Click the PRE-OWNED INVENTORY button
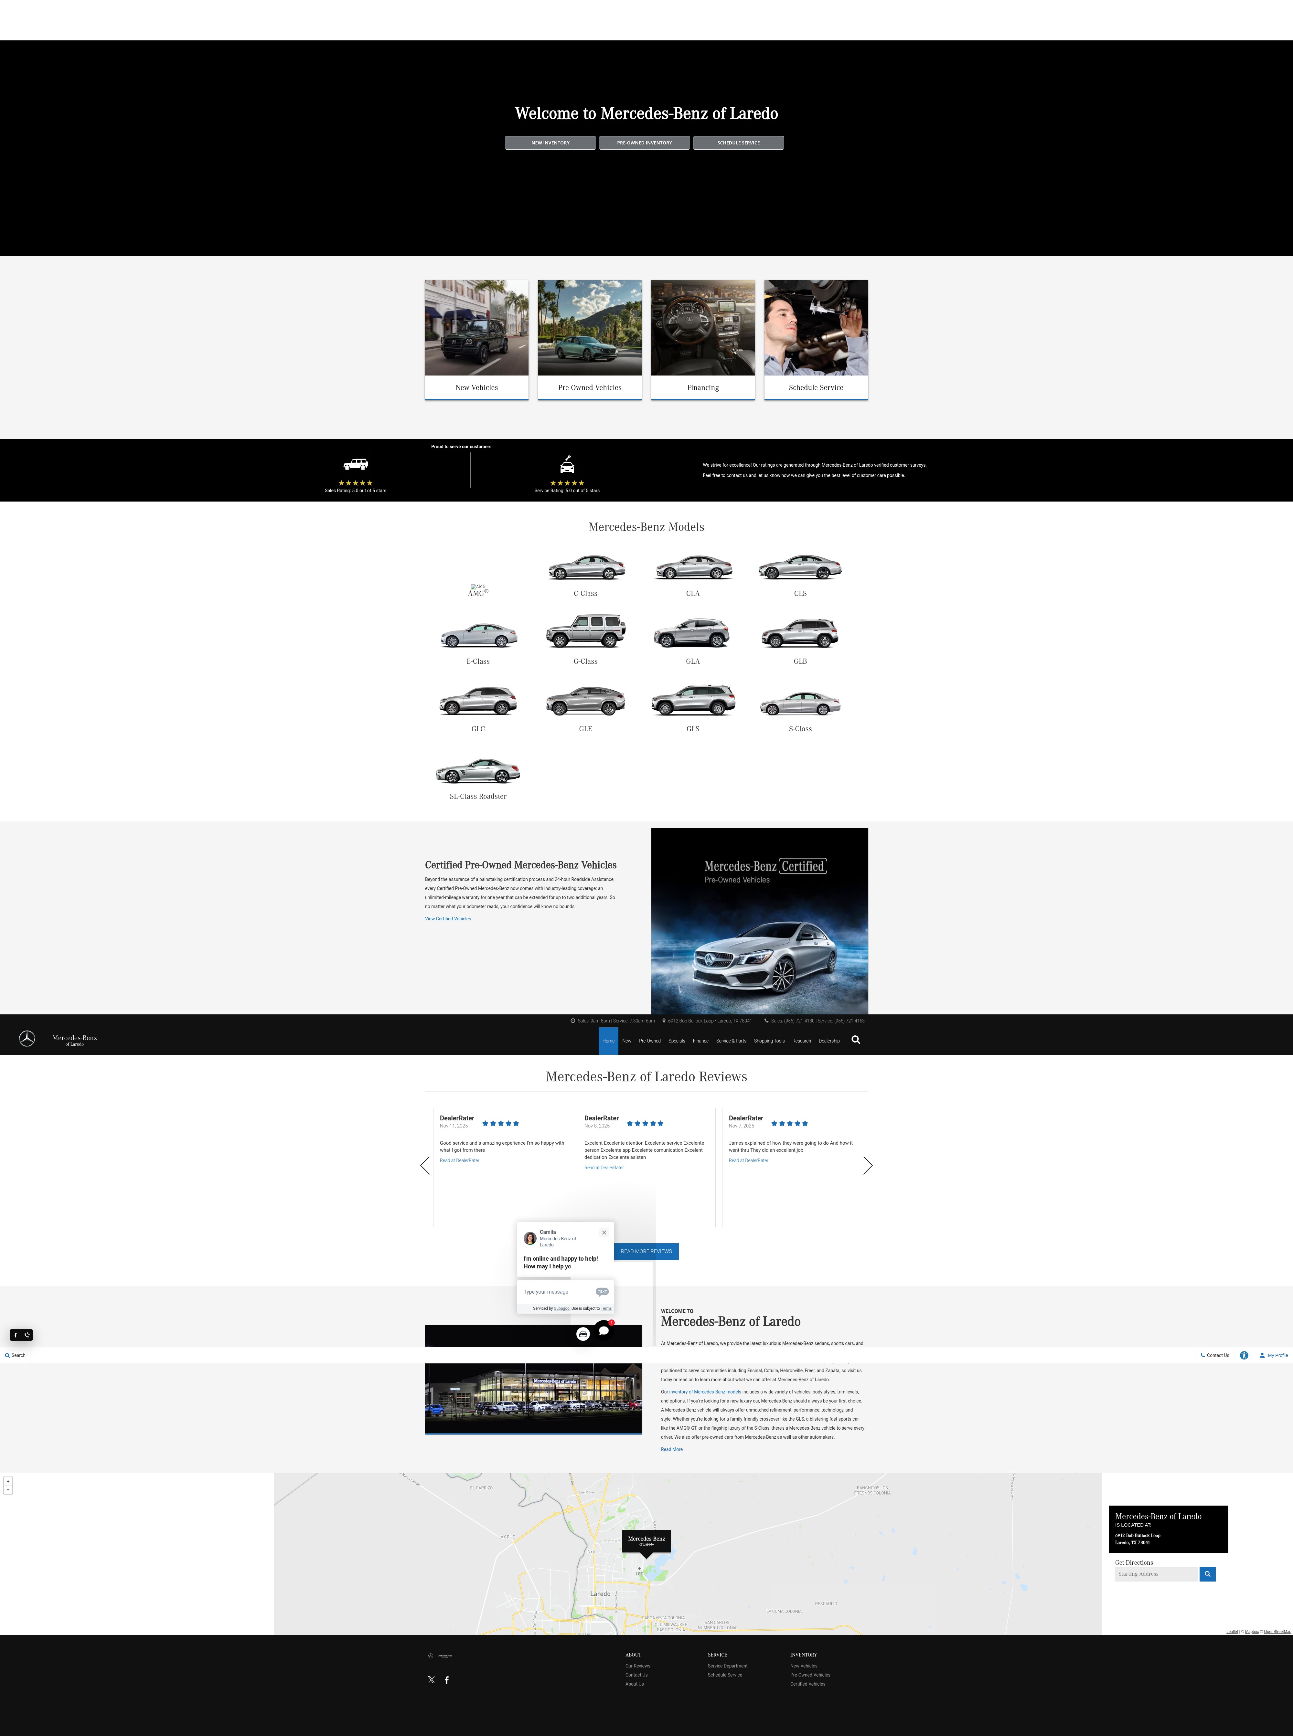Image resolution: width=1293 pixels, height=1736 pixels. tap(644, 143)
